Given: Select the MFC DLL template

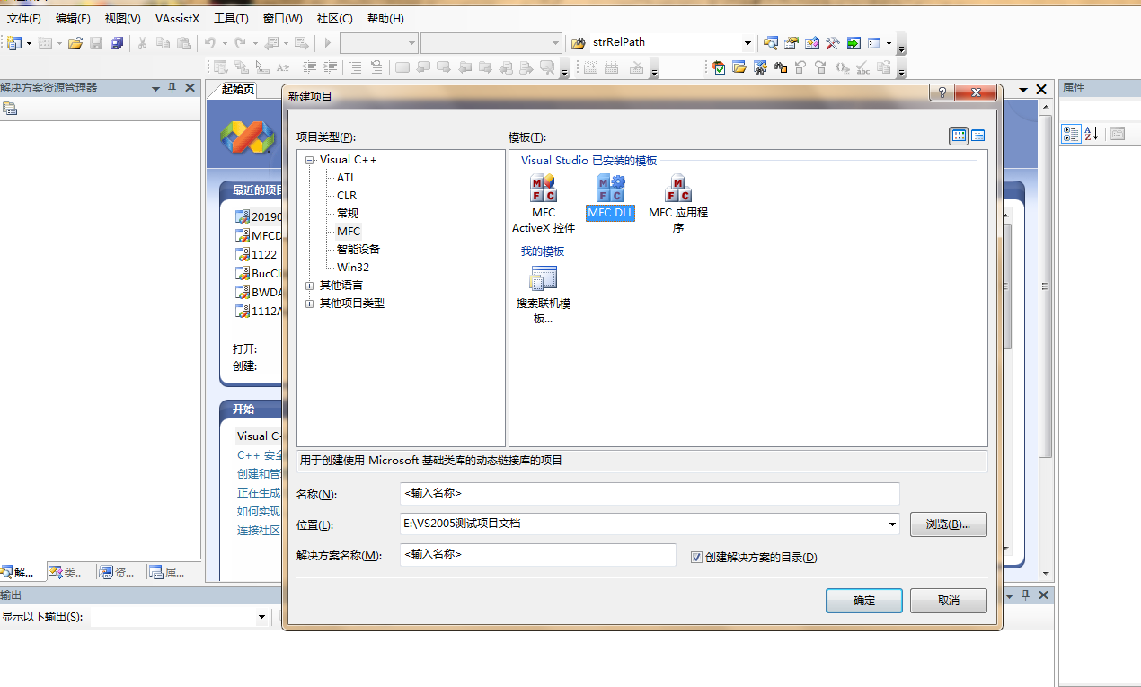Looking at the screenshot, I should tap(611, 198).
